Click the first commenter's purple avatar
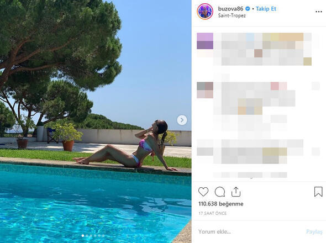326x243 pixels. pyautogui.click(x=205, y=41)
